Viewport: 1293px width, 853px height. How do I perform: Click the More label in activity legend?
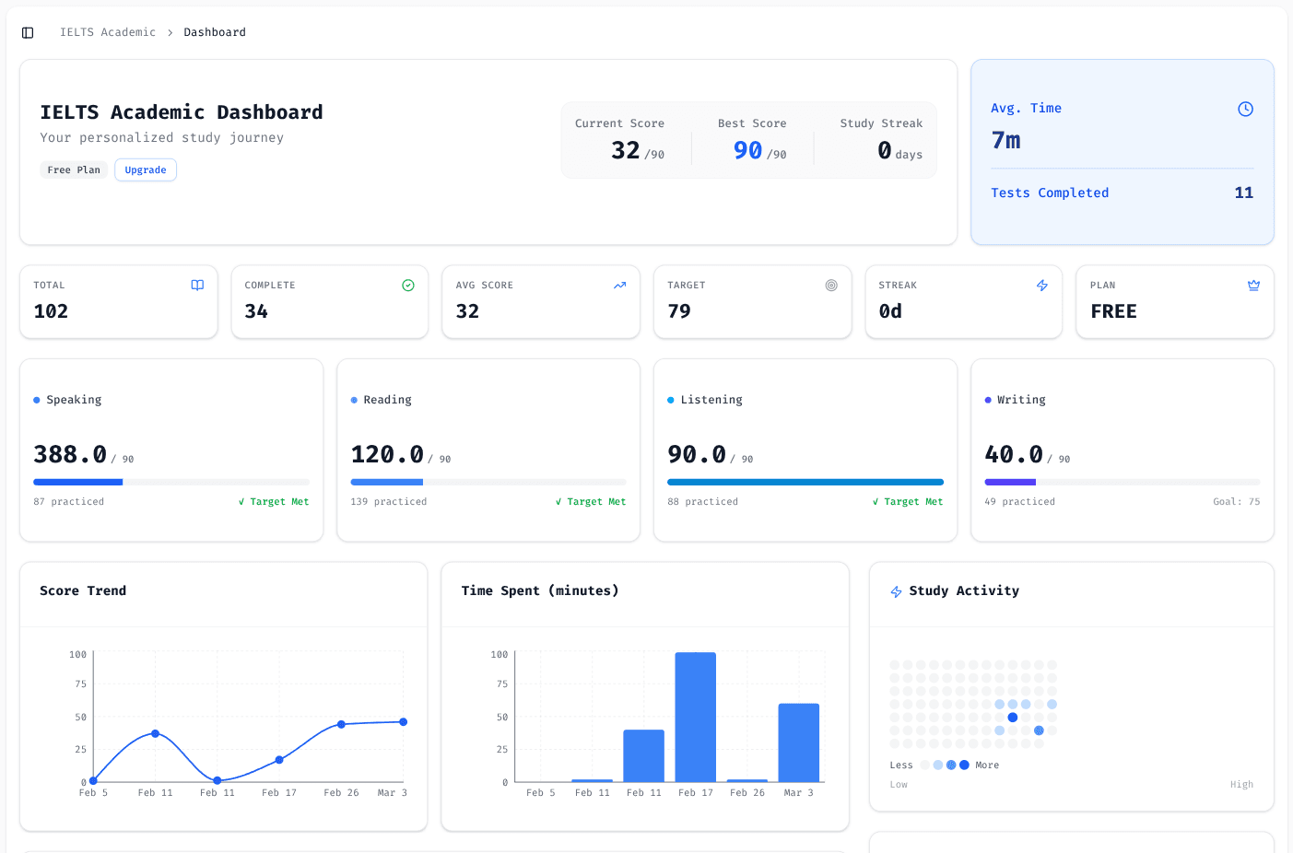[x=987, y=765]
